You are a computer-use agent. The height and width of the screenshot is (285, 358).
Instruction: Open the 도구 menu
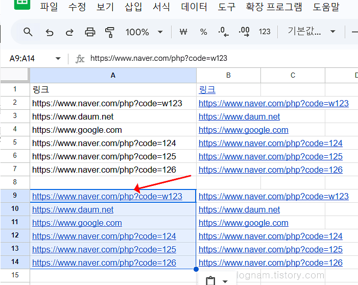pos(226,7)
